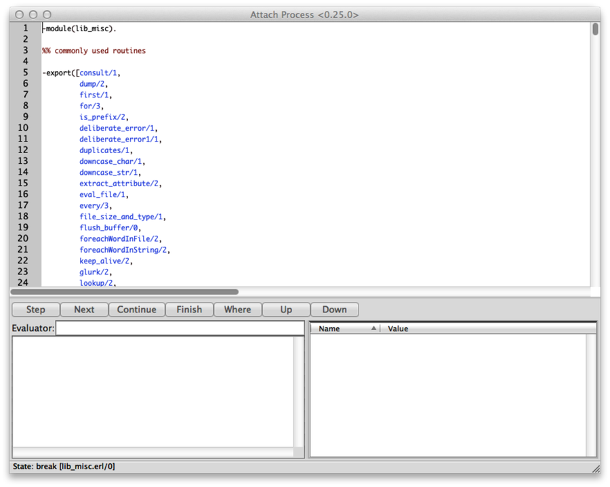Click Where to show the current breakpoint line
Screen dimensions: 610x487
[x=237, y=309]
